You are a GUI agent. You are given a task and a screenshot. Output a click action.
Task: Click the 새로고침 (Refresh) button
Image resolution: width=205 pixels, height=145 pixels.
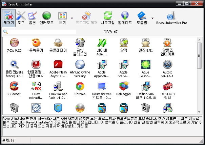[108, 18]
